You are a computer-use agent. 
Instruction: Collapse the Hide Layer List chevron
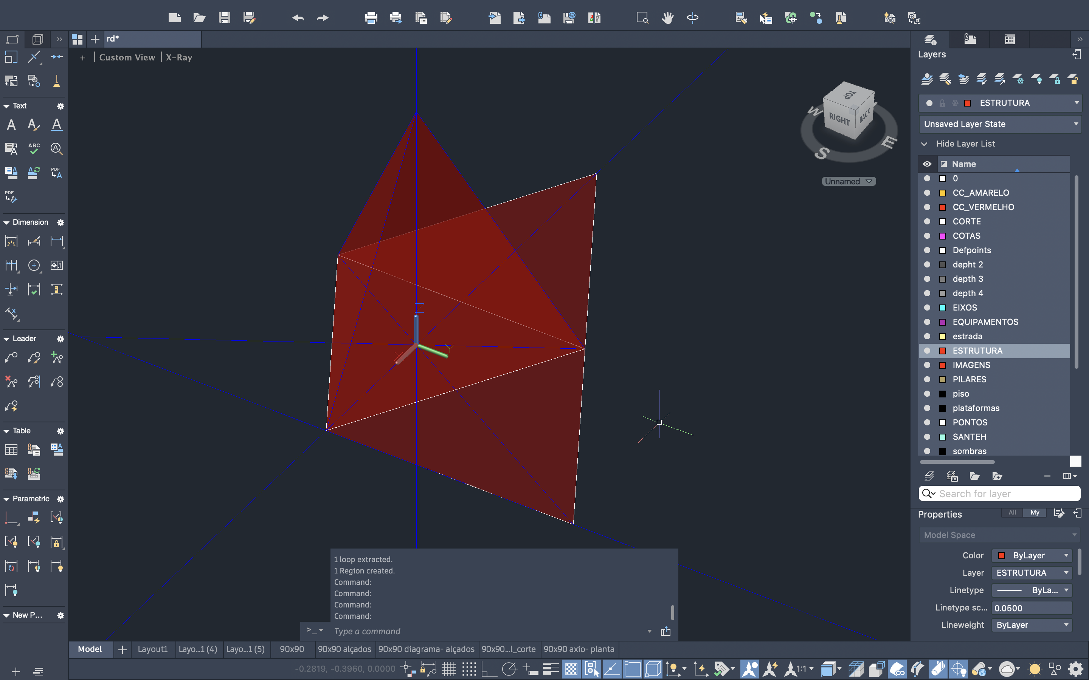924,144
